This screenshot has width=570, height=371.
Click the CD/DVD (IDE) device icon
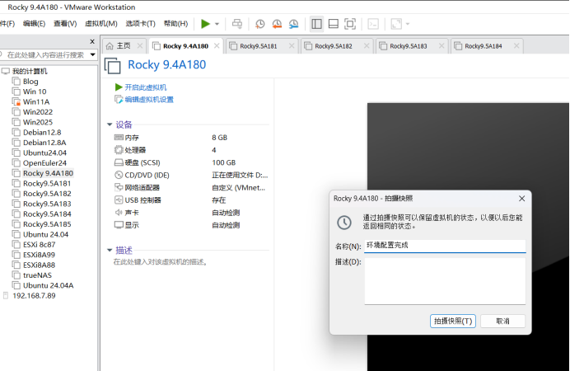point(119,175)
